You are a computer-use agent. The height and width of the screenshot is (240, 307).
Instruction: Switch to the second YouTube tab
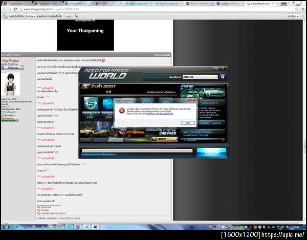(x=48, y=4)
